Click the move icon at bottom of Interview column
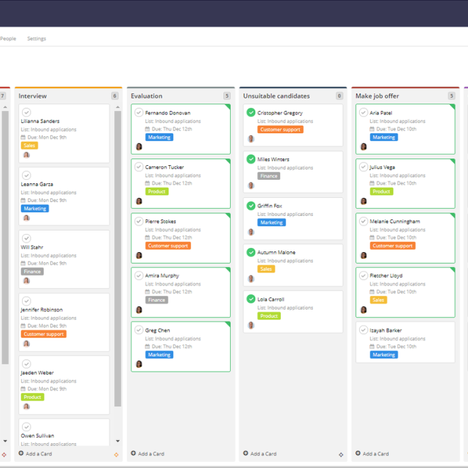 tap(116, 454)
